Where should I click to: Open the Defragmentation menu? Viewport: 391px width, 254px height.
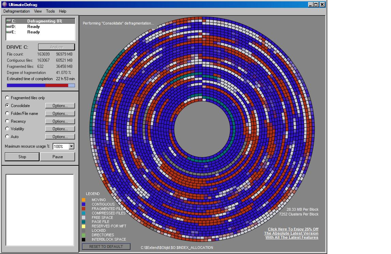[x=16, y=11]
